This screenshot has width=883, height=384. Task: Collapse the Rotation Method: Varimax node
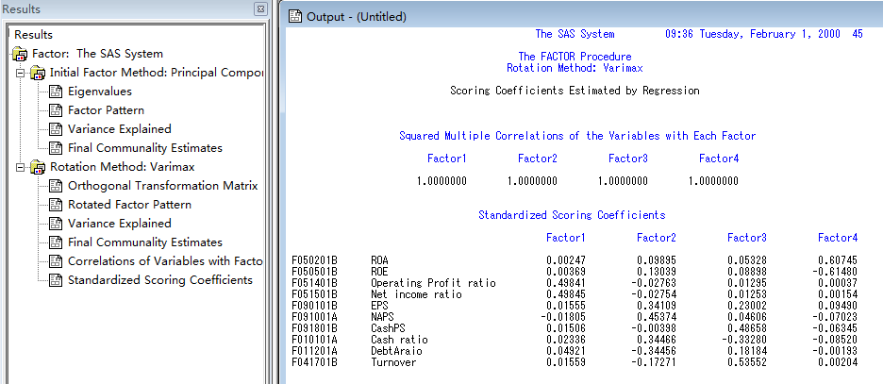pos(22,167)
